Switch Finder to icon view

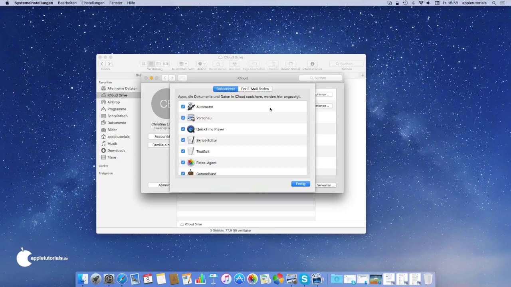click(144, 64)
